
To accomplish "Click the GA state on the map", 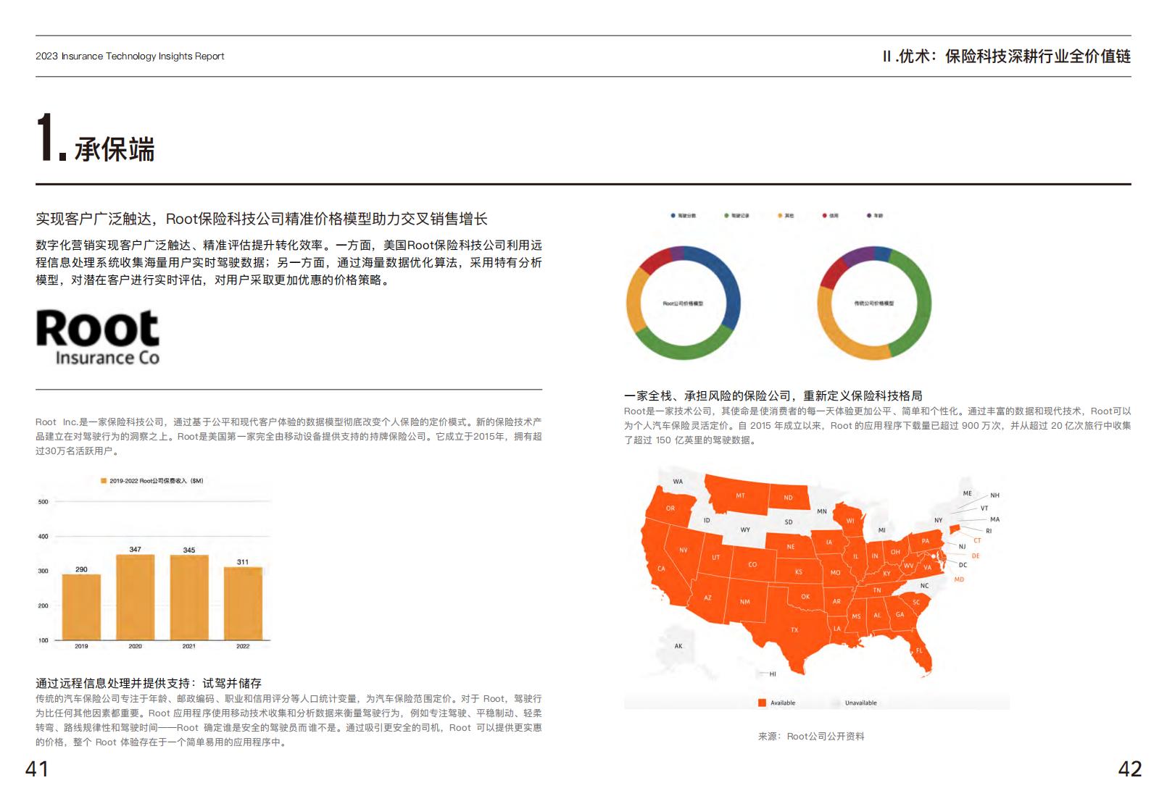I will click(x=900, y=615).
